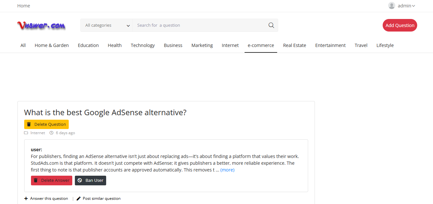Open the Real Estate category tab
This screenshot has height=204, width=433.
[294, 45]
